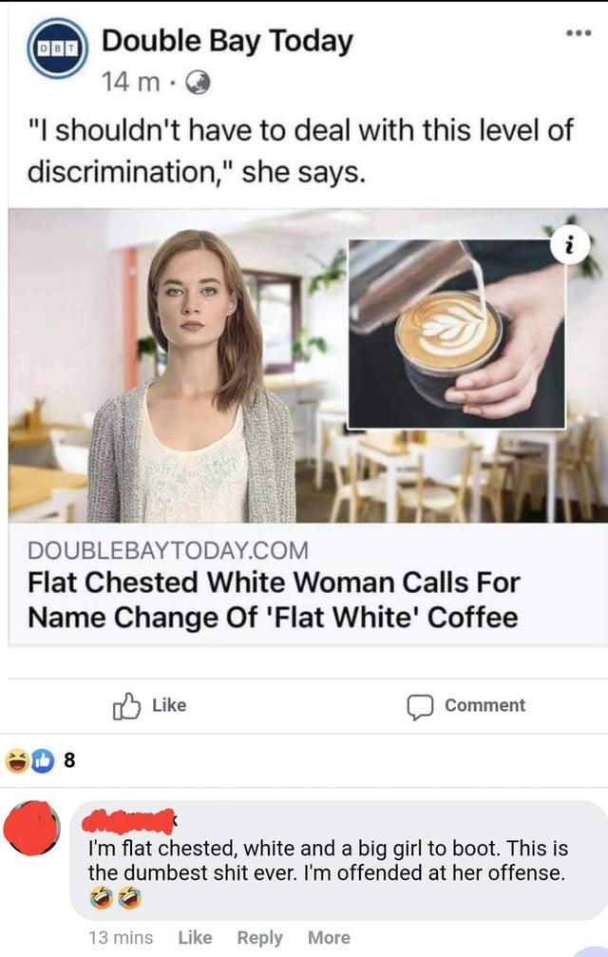Open the three-dot post options menu
The height and width of the screenshot is (957, 608).
coord(579,33)
